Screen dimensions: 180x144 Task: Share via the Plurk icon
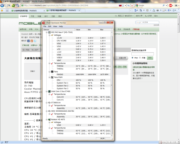click(32, 41)
